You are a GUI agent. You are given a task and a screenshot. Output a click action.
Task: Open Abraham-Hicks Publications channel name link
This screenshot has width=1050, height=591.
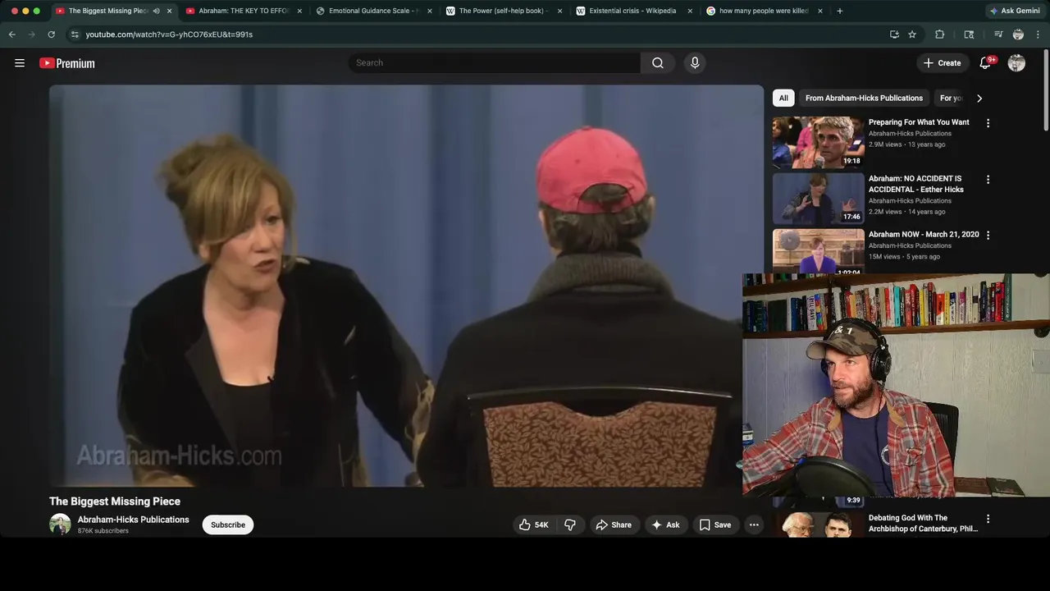[133, 520]
